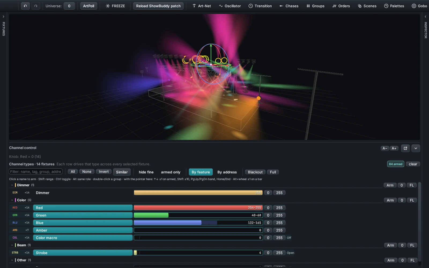Set Blue channel to 255
This screenshot has width=429, height=268.
pyautogui.click(x=279, y=223)
